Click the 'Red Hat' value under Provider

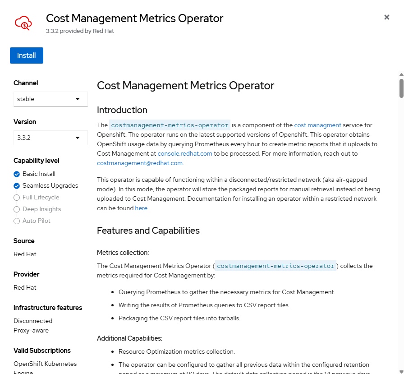pyautogui.click(x=25, y=287)
